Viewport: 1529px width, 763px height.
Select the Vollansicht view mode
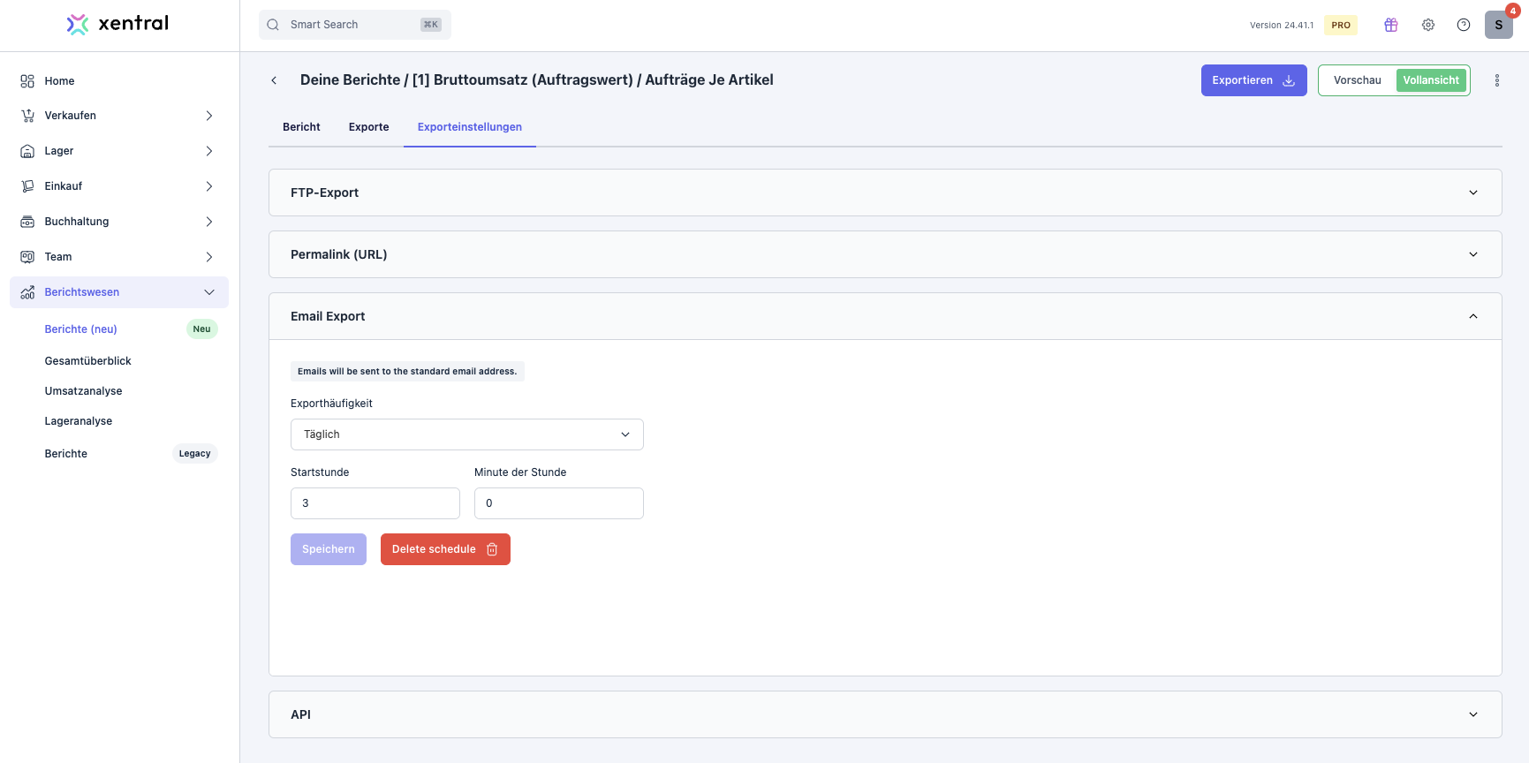pyautogui.click(x=1430, y=80)
